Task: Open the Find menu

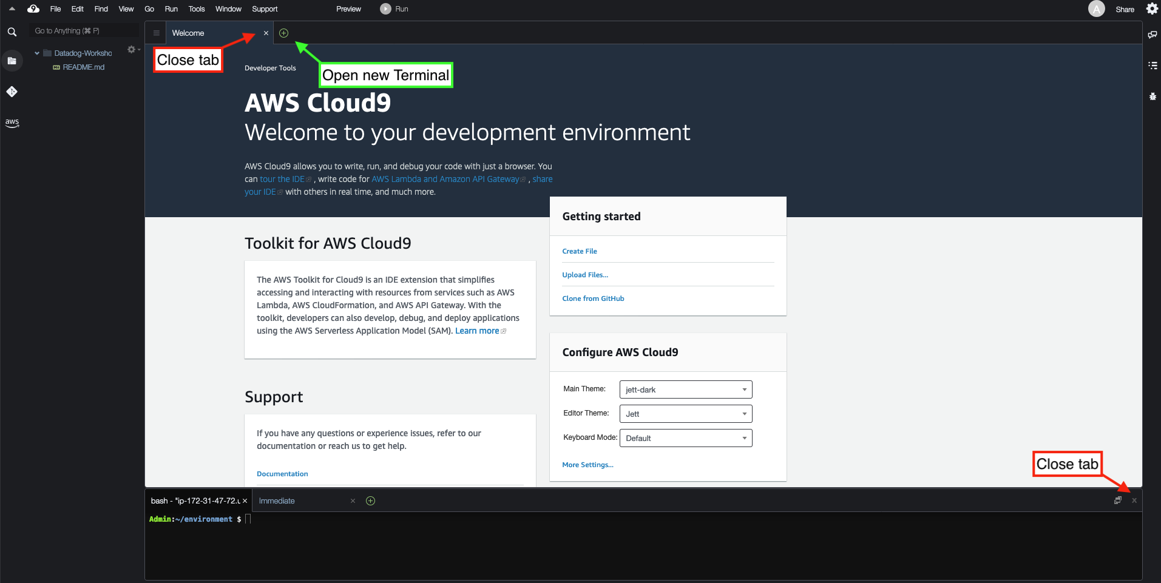Action: pyautogui.click(x=101, y=8)
